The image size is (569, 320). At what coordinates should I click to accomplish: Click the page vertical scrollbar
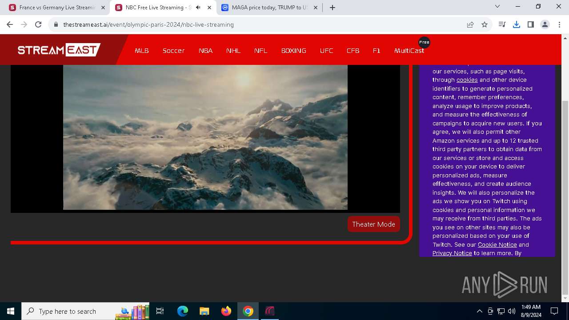click(x=565, y=197)
